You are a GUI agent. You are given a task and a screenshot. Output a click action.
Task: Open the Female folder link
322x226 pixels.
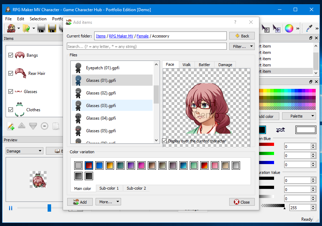point(142,36)
